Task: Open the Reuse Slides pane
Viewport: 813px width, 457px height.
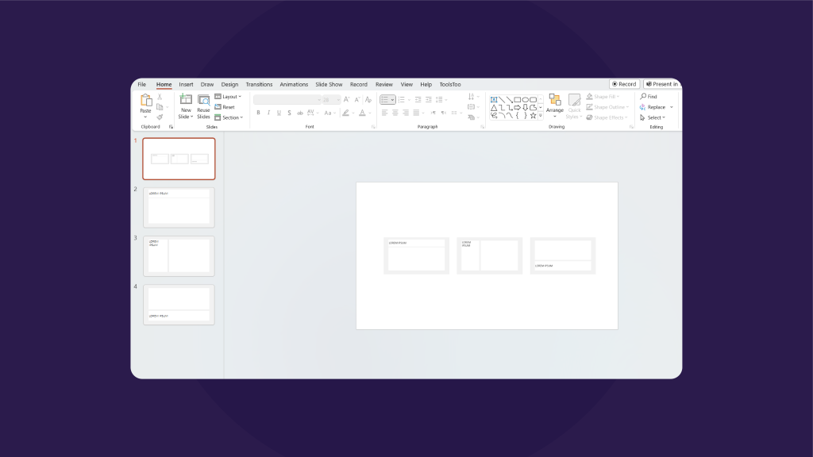Action: point(204,107)
